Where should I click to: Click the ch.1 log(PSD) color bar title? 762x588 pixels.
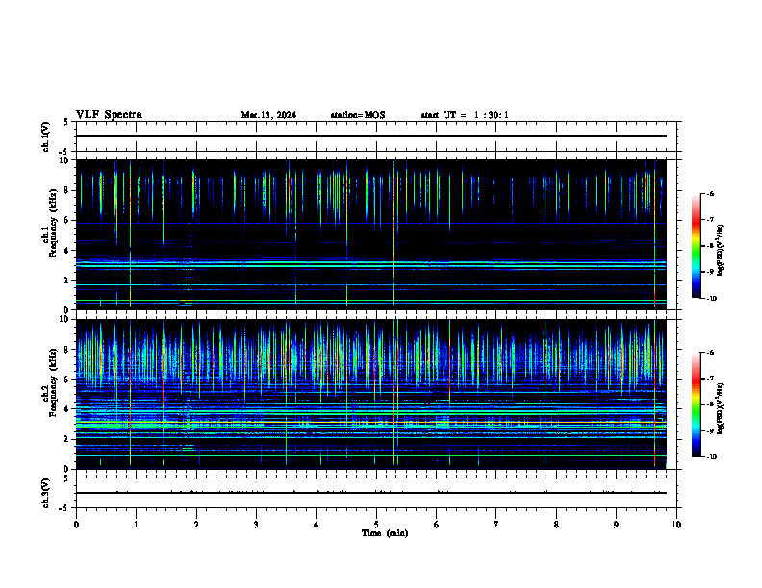point(721,250)
